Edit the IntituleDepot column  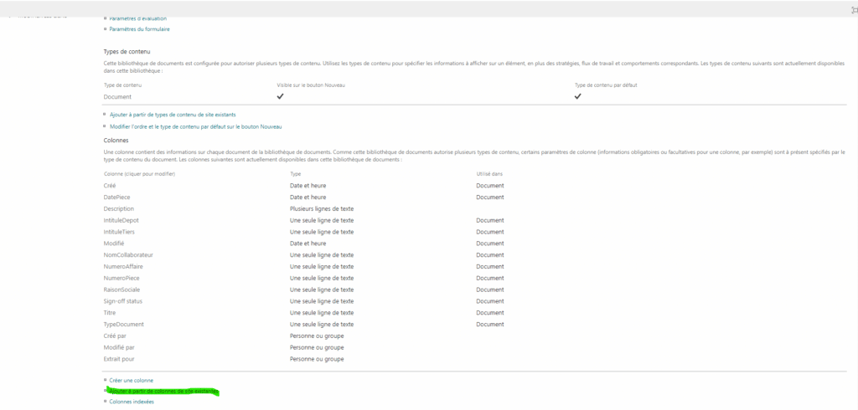click(122, 220)
